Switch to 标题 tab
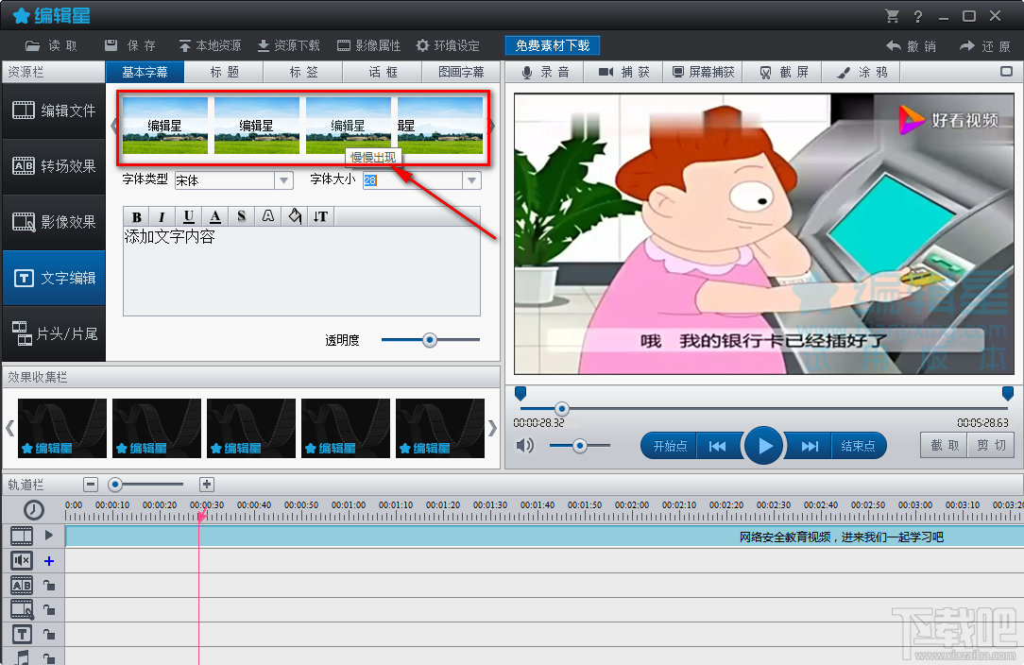The image size is (1024, 665). 224,72
